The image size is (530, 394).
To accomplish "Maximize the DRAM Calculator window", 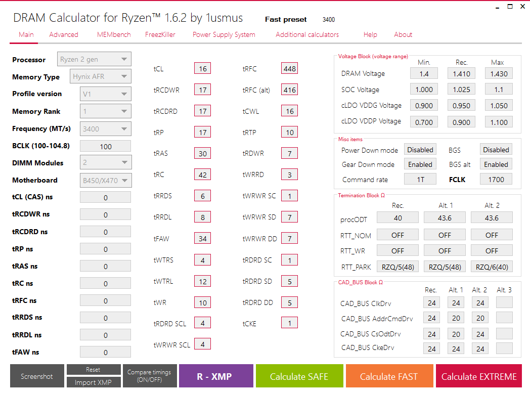I will coord(510,6).
